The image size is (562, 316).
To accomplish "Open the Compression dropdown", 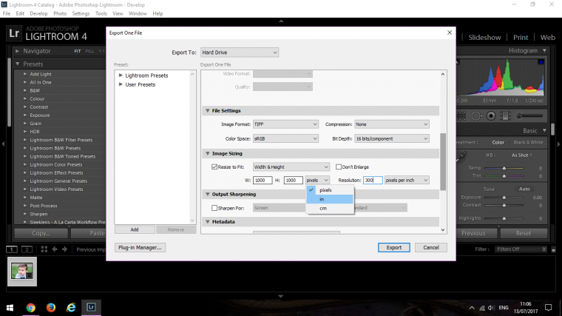I will 391,124.
